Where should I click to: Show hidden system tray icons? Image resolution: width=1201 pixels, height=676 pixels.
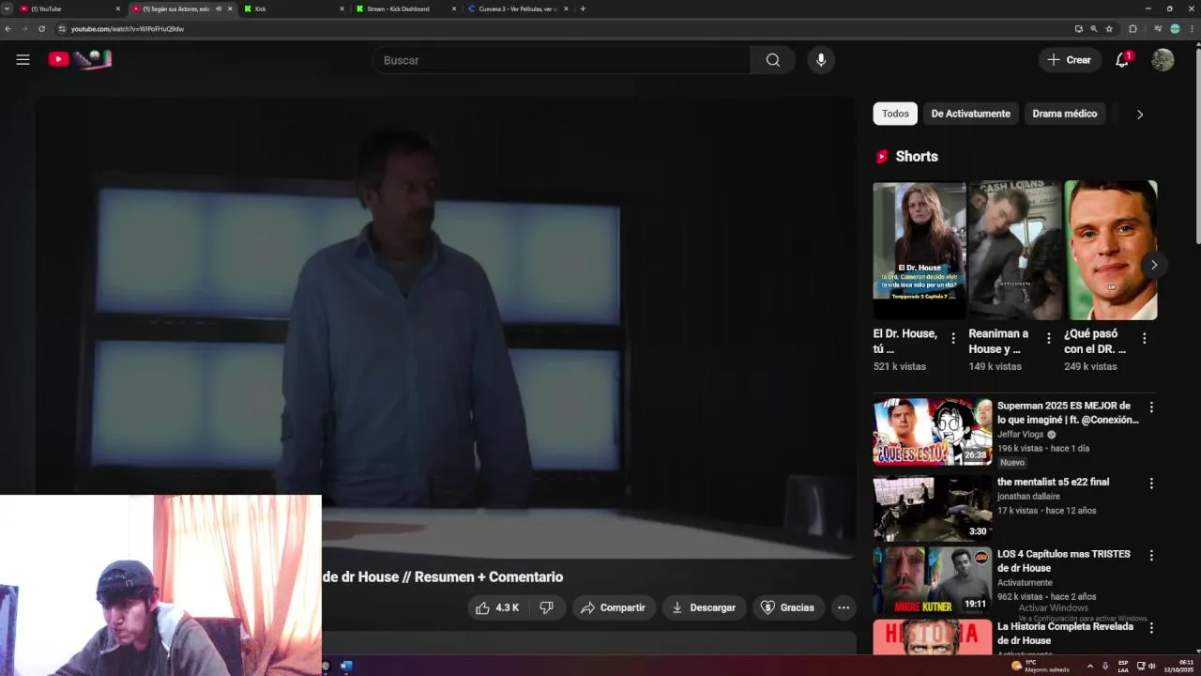point(1089,666)
